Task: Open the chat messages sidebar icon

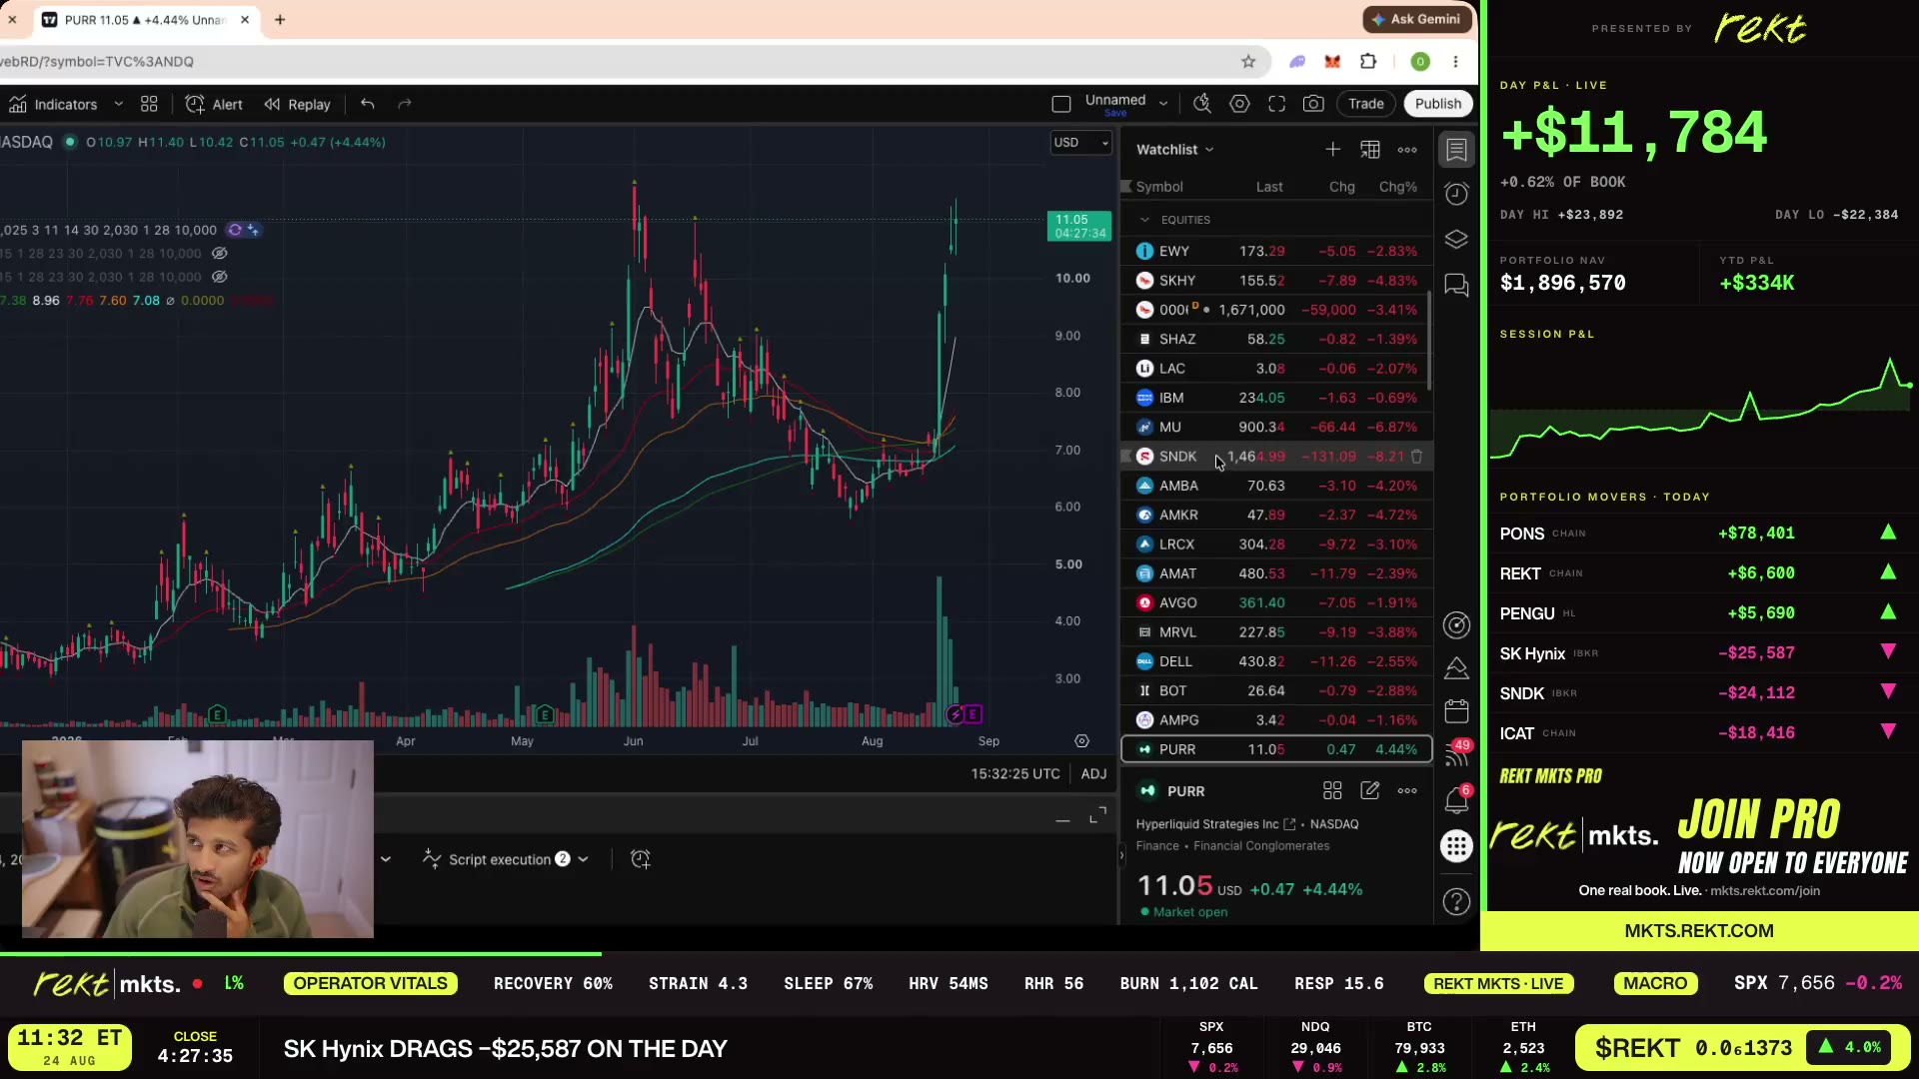Action: coord(1456,286)
